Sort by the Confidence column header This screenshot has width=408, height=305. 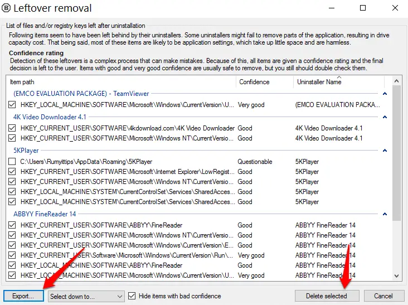265,82
